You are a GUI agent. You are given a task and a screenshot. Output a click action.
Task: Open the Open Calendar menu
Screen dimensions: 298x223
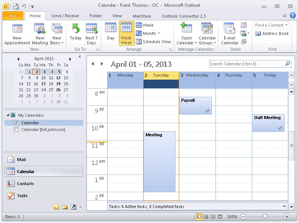point(186,34)
